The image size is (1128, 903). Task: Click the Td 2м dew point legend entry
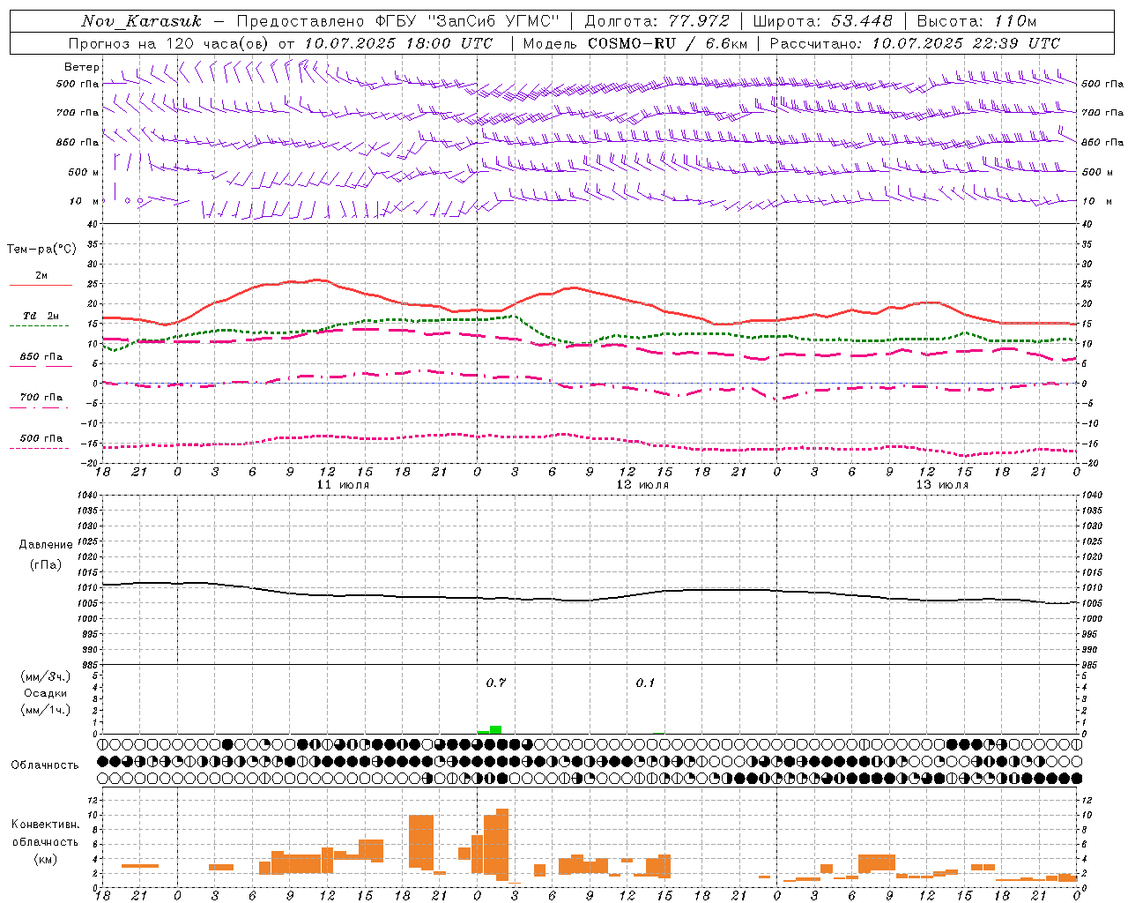[x=41, y=316]
